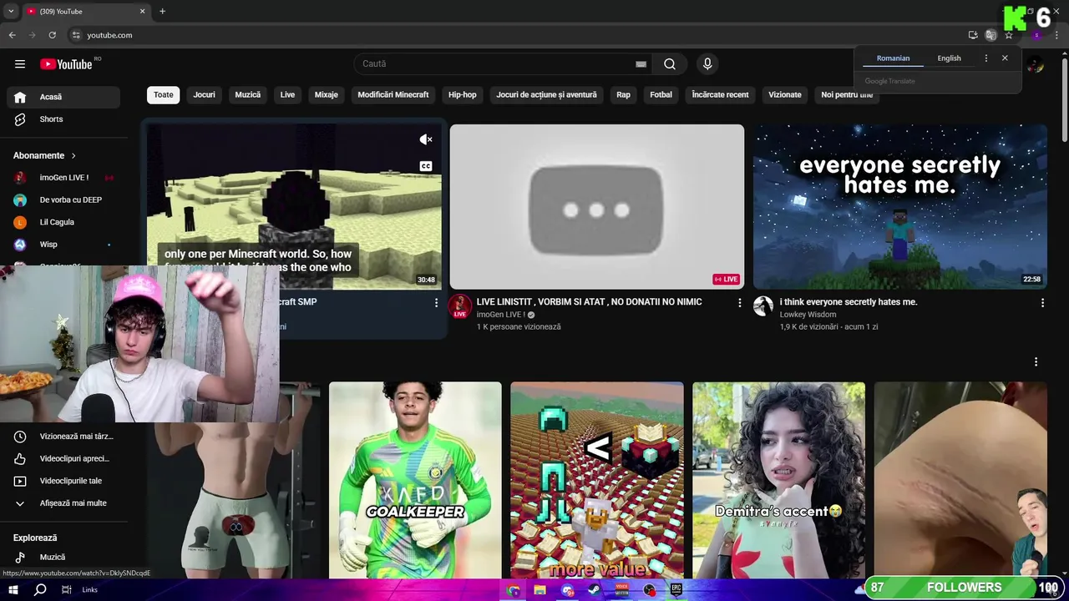Select the Încărcate recent chip
The height and width of the screenshot is (601, 1069).
point(721,95)
